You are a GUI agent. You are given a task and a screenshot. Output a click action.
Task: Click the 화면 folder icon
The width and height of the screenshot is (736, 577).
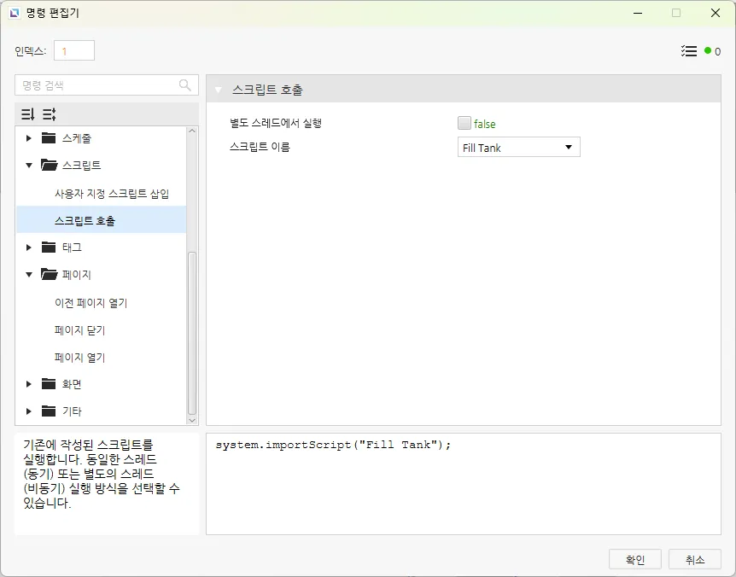(x=49, y=384)
